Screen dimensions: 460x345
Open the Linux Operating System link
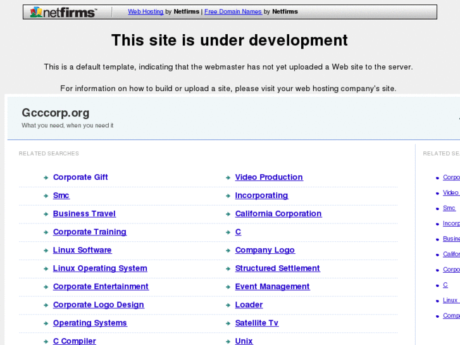click(x=100, y=268)
